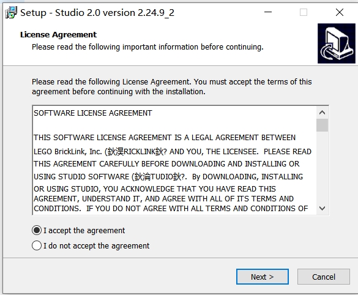Click the "CONDITIONS. IF YOU DO NOT AGREE" license line

171,209
